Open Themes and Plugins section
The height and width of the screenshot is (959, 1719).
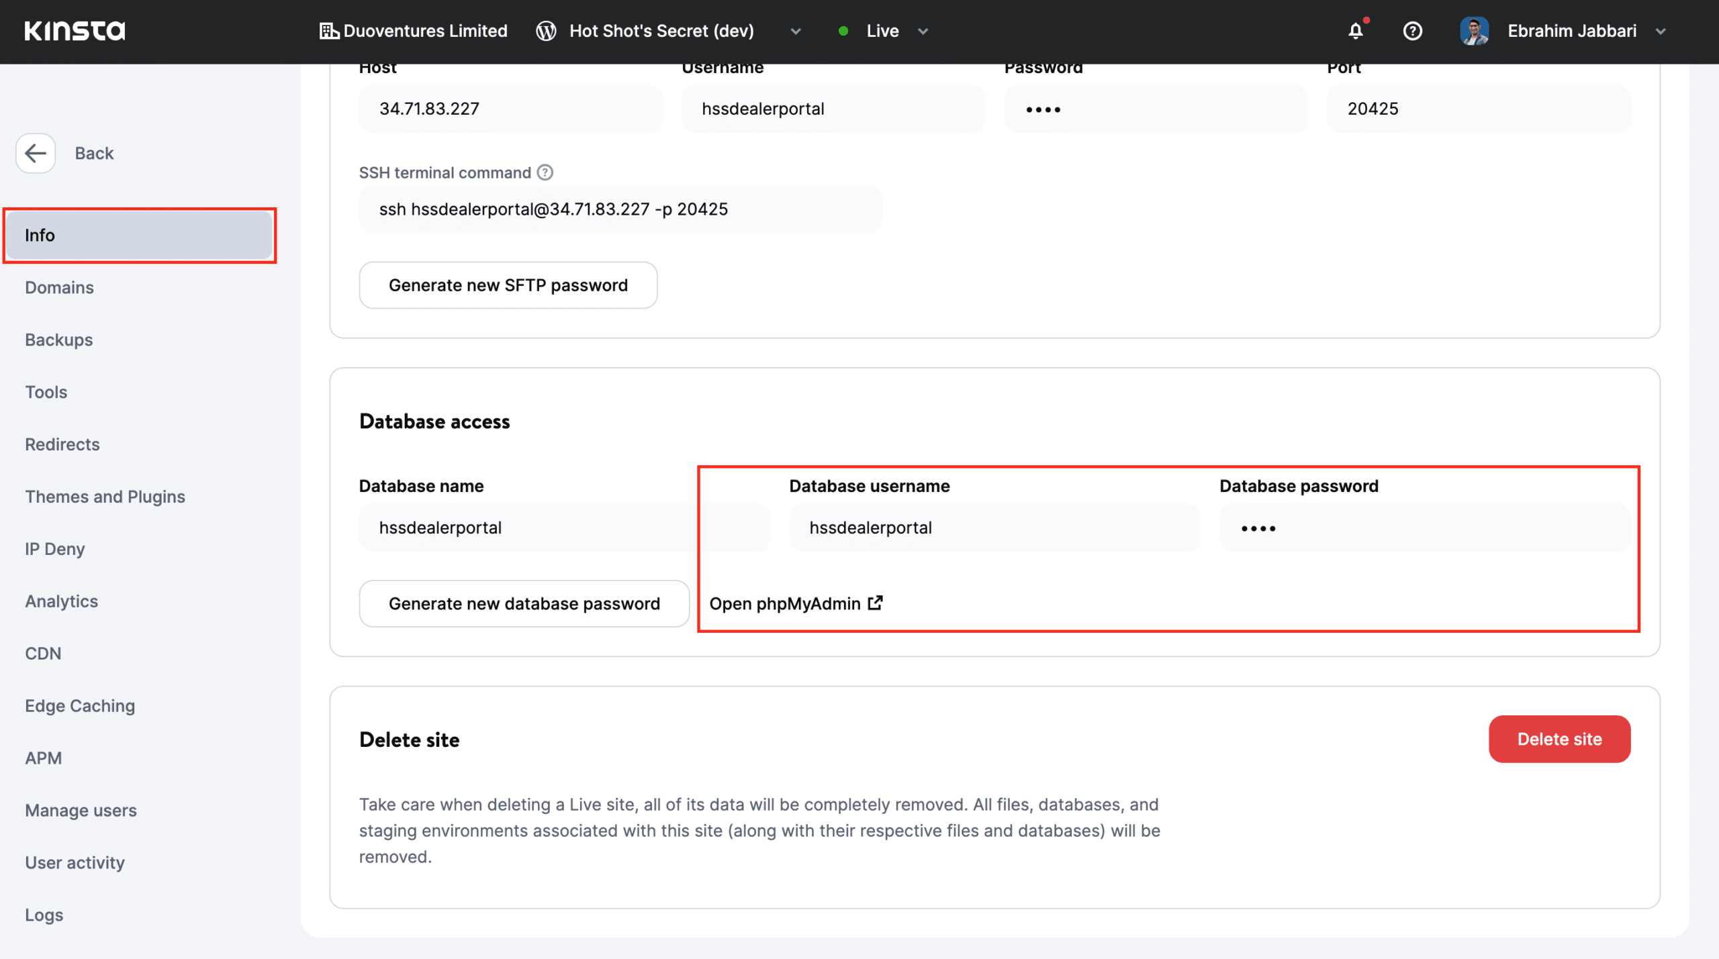click(105, 497)
